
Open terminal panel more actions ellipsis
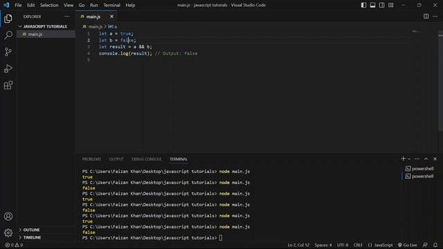click(x=417, y=158)
